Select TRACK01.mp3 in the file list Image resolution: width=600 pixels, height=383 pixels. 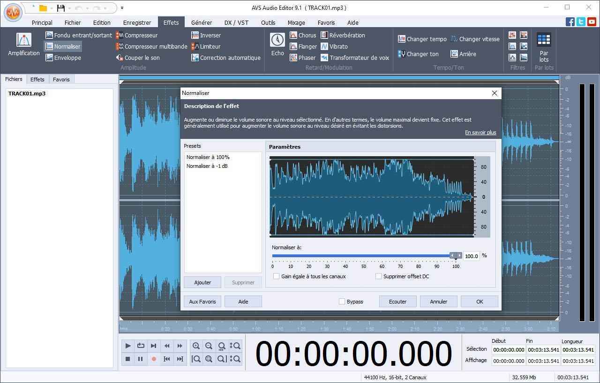click(27, 94)
